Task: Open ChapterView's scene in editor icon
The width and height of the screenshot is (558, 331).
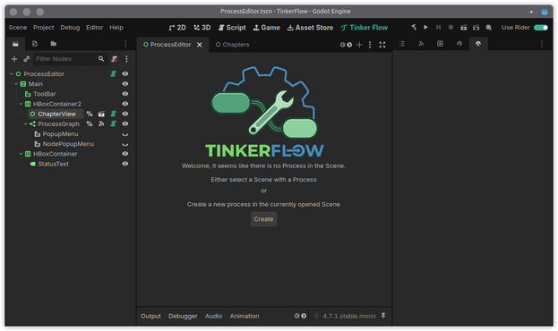Action: pyautogui.click(x=101, y=114)
